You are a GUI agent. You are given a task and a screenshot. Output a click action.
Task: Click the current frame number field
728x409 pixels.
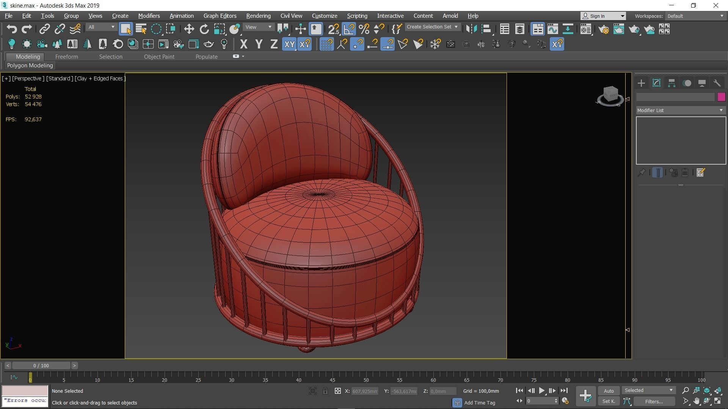click(540, 401)
